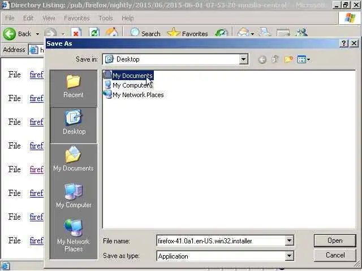
Task: Go to last folder visited icon
Action: [262, 60]
